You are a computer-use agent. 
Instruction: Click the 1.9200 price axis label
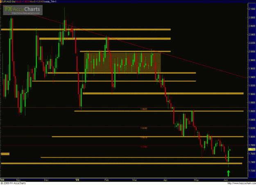point(252,86)
